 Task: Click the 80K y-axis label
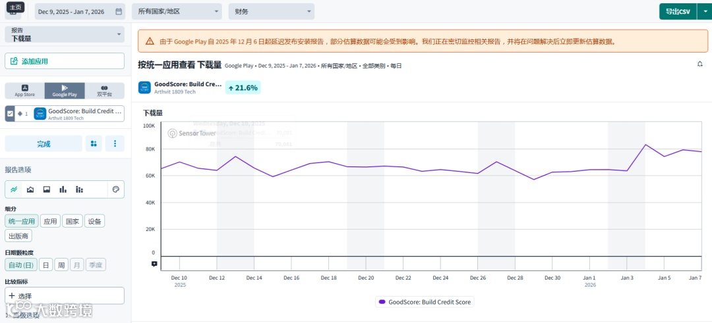150,149
